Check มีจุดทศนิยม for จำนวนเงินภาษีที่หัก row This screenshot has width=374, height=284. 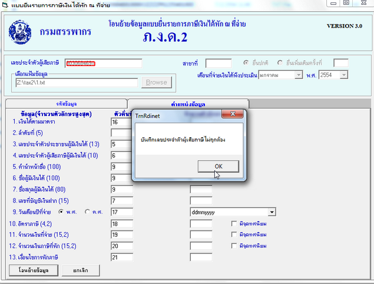tap(234, 246)
